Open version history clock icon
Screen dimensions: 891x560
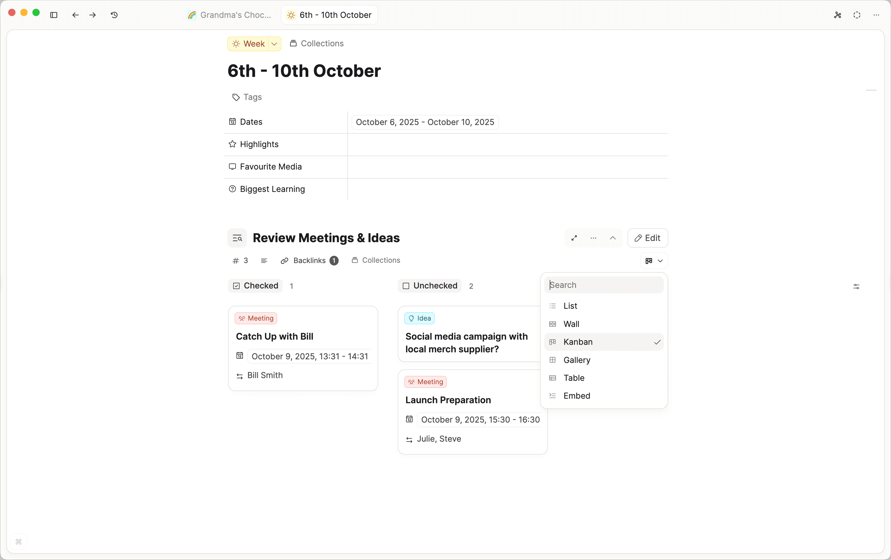click(x=114, y=15)
